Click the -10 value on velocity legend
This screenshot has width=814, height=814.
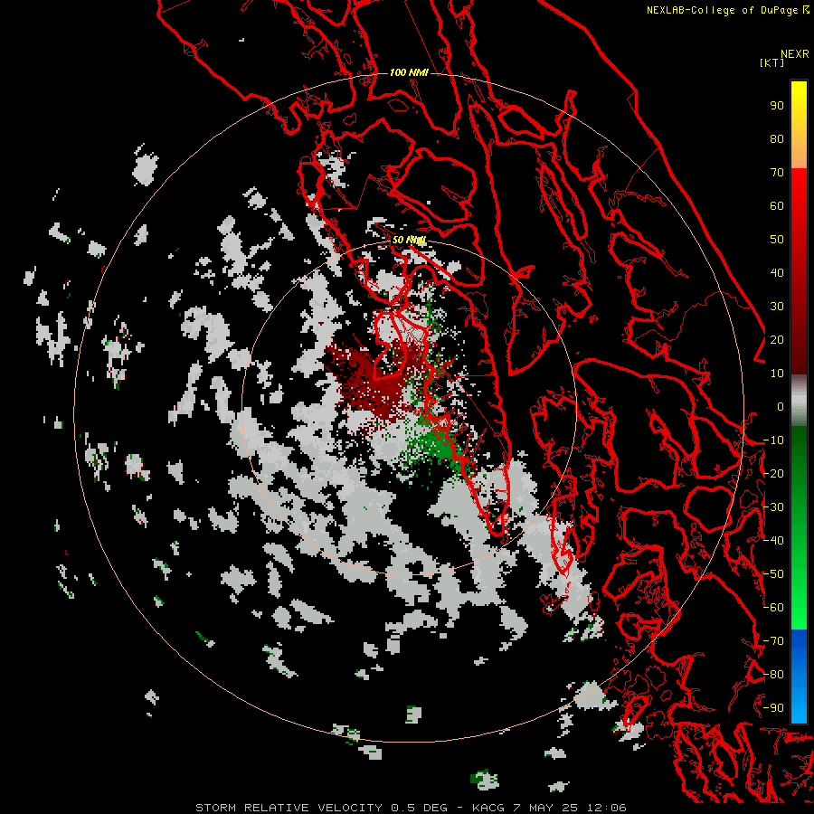pyautogui.click(x=773, y=440)
